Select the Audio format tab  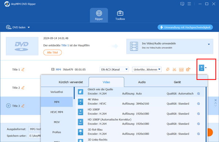pos(142,82)
